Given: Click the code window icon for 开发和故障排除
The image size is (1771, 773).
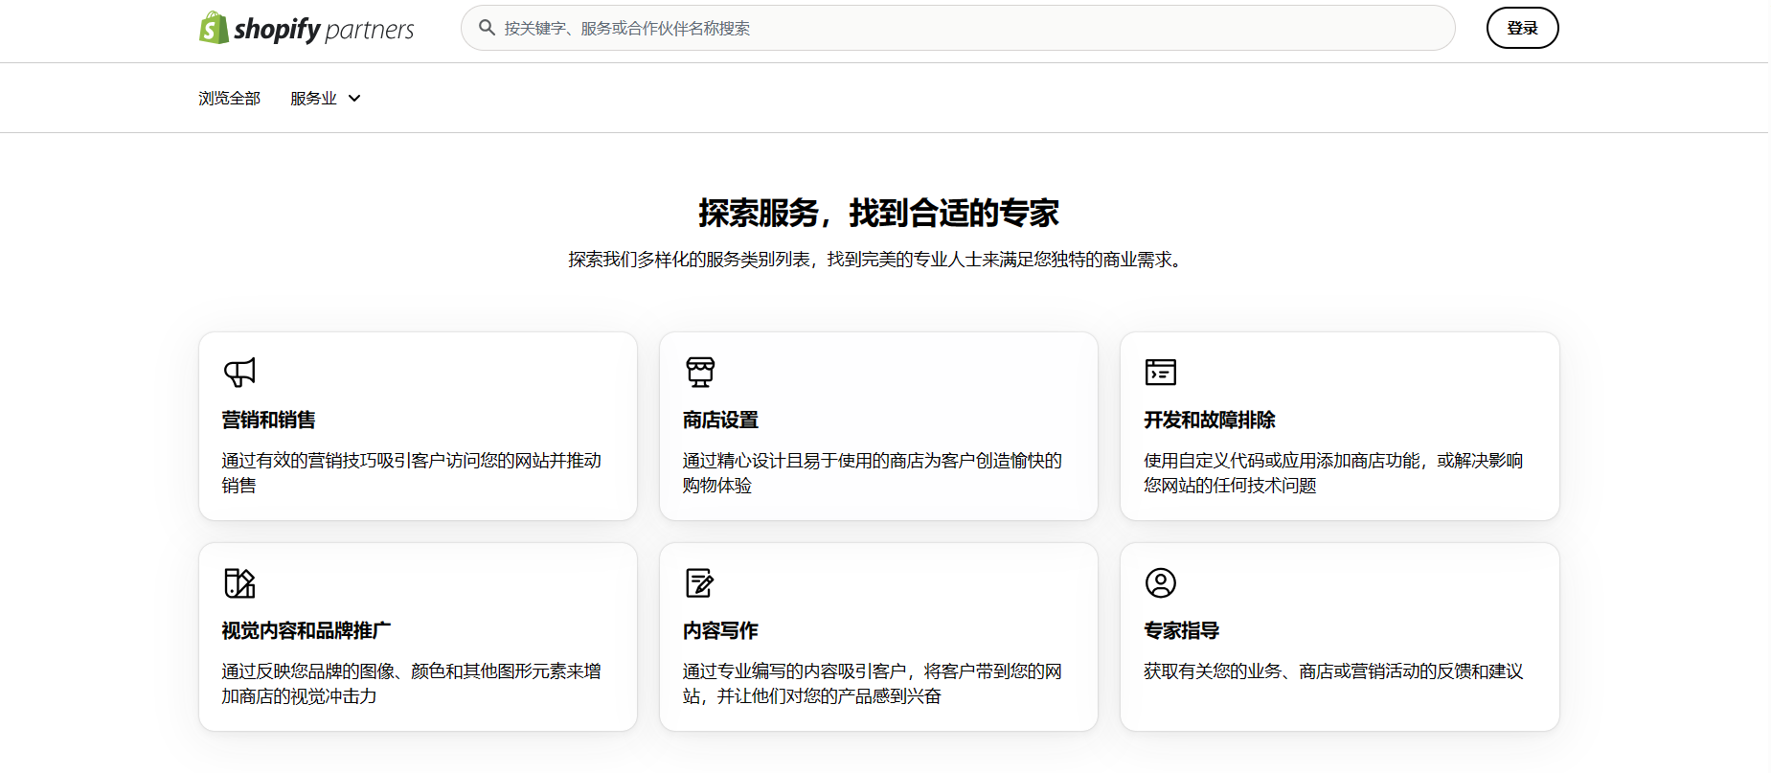Looking at the screenshot, I should click(x=1161, y=372).
